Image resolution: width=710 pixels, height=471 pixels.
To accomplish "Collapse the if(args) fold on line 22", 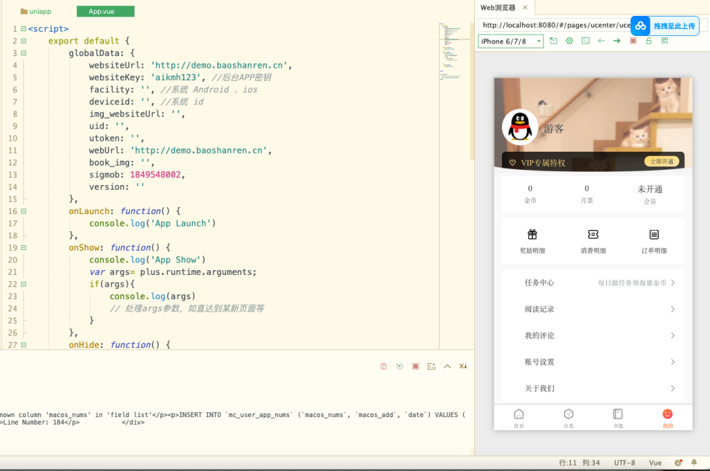I will coord(24,284).
